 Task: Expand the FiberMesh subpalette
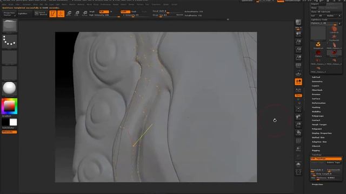pos(317,90)
